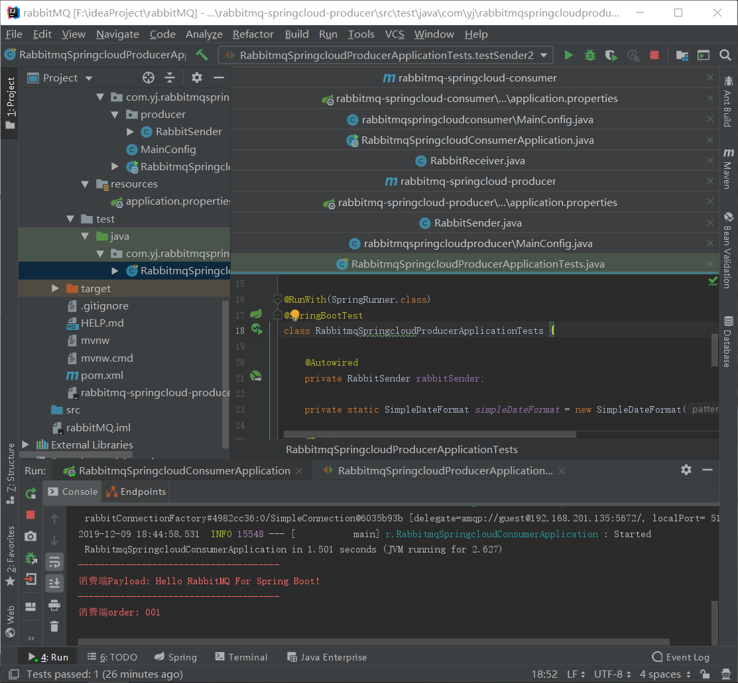The width and height of the screenshot is (738, 683).
Task: Clear console with trash icon
Action: pos(54,626)
